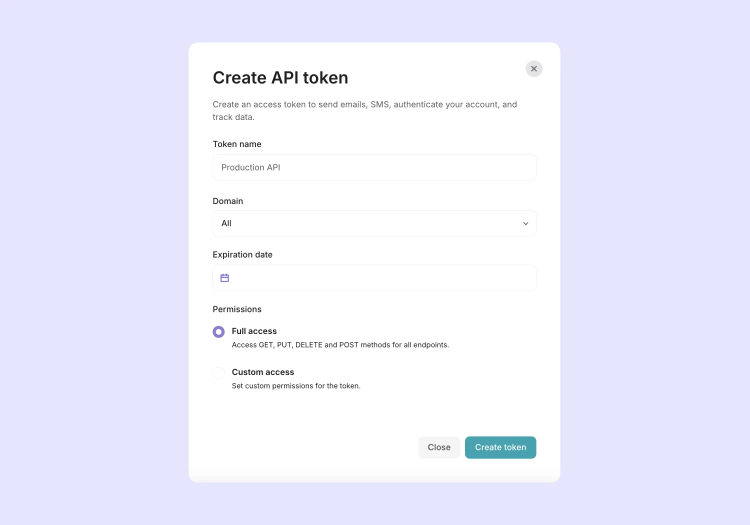The height and width of the screenshot is (525, 750).
Task: Click the Expiration date label text
Action: click(x=242, y=254)
